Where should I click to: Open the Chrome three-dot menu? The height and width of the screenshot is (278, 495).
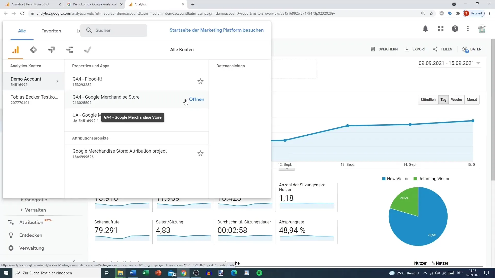pos(490,13)
